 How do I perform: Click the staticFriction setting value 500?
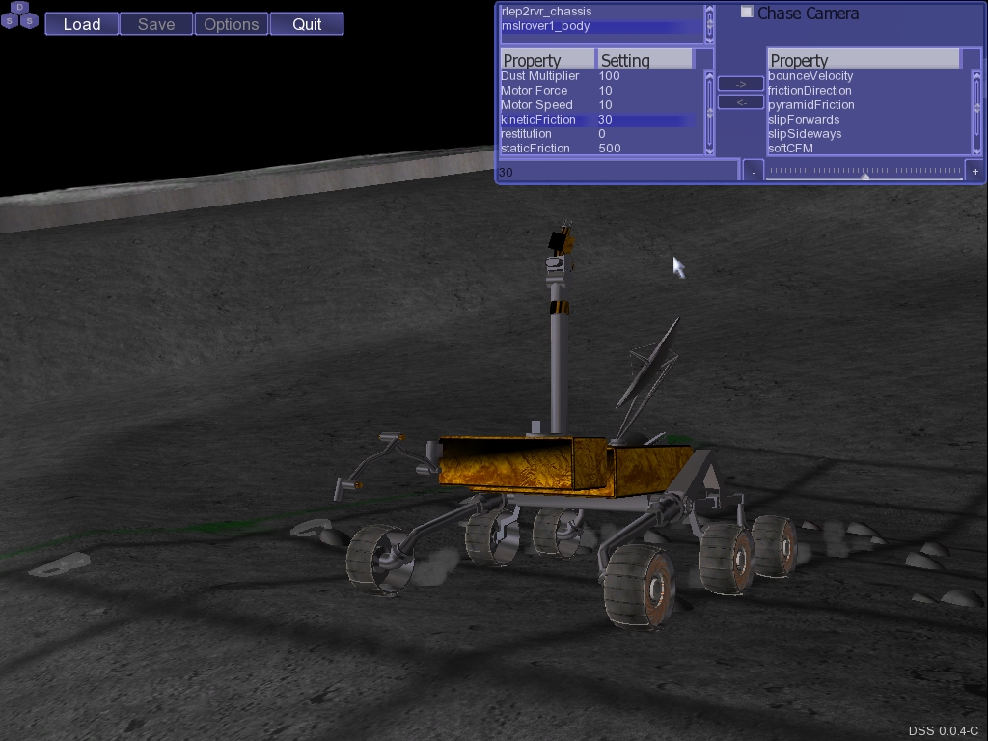[x=610, y=148]
